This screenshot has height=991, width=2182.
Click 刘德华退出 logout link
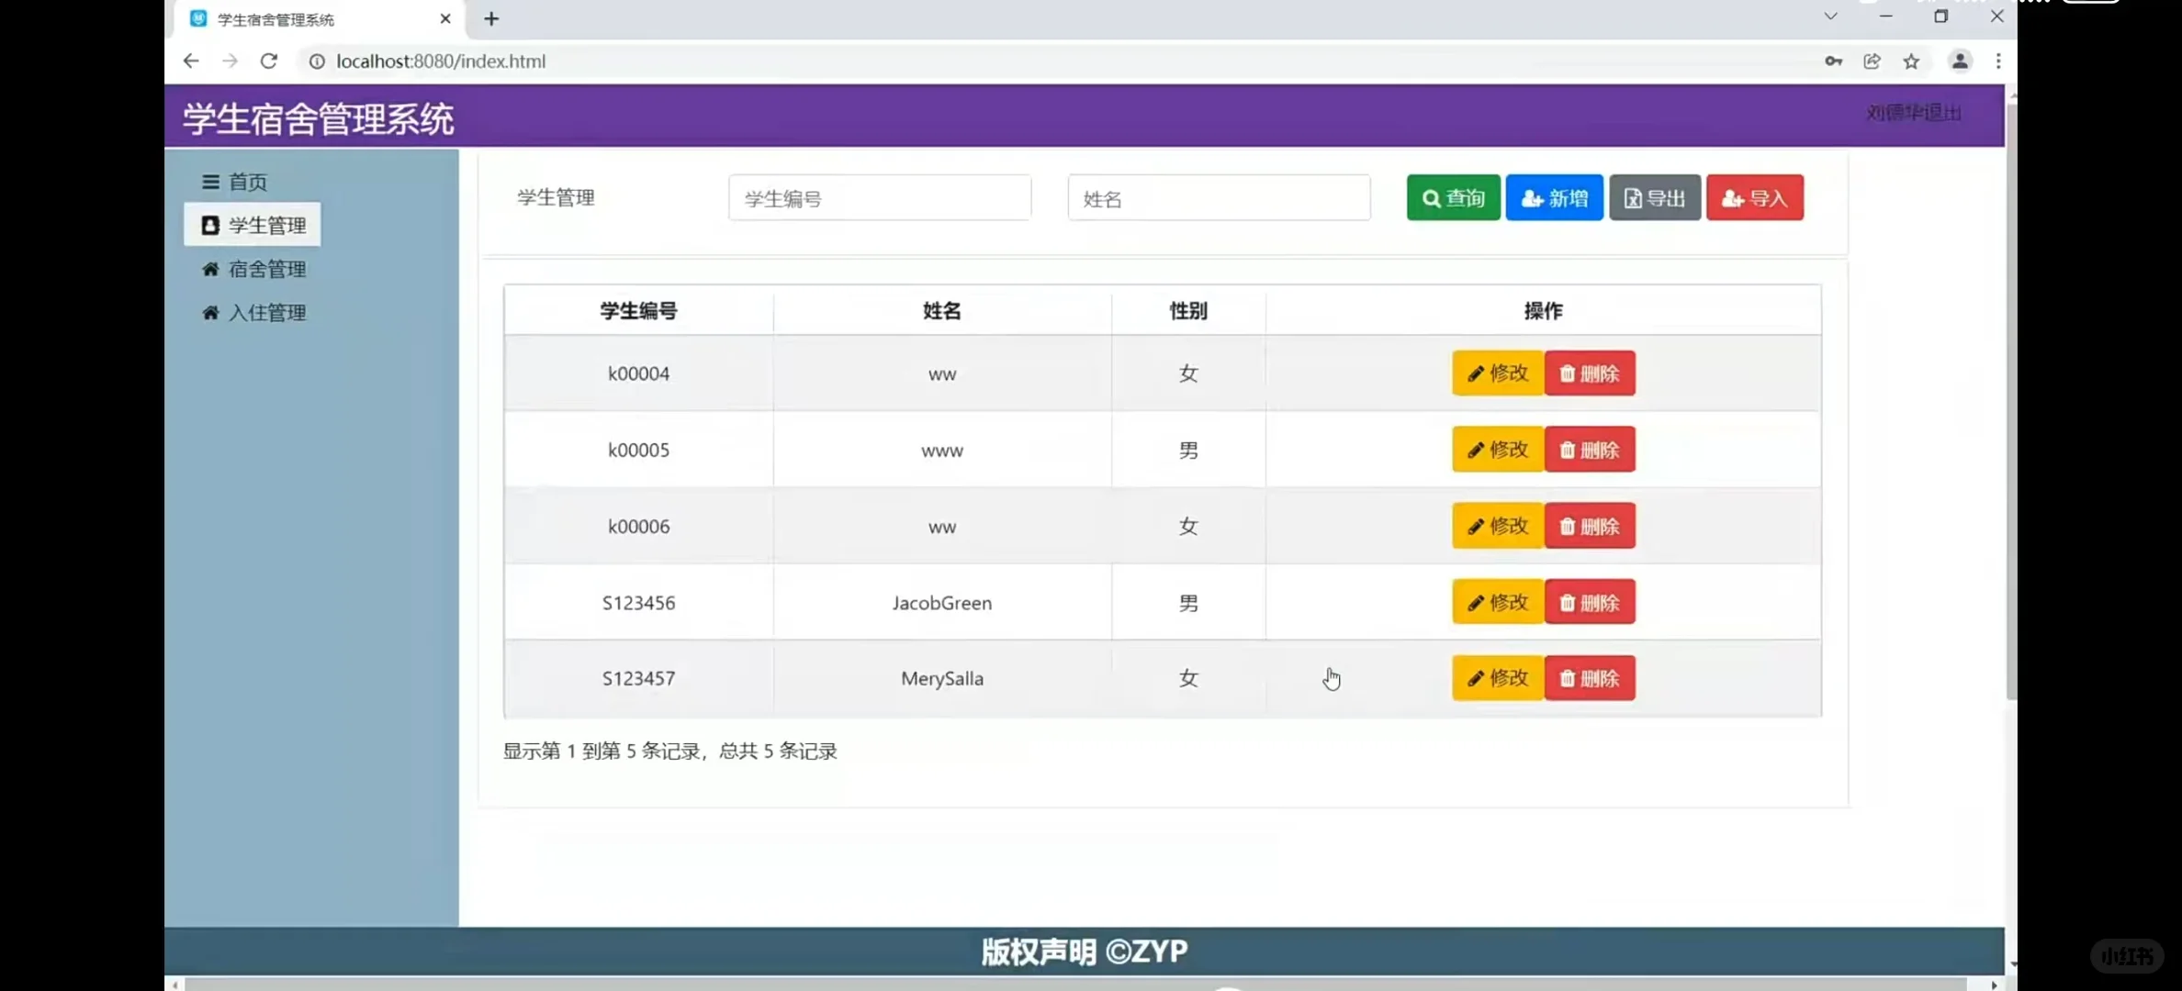coord(1913,113)
